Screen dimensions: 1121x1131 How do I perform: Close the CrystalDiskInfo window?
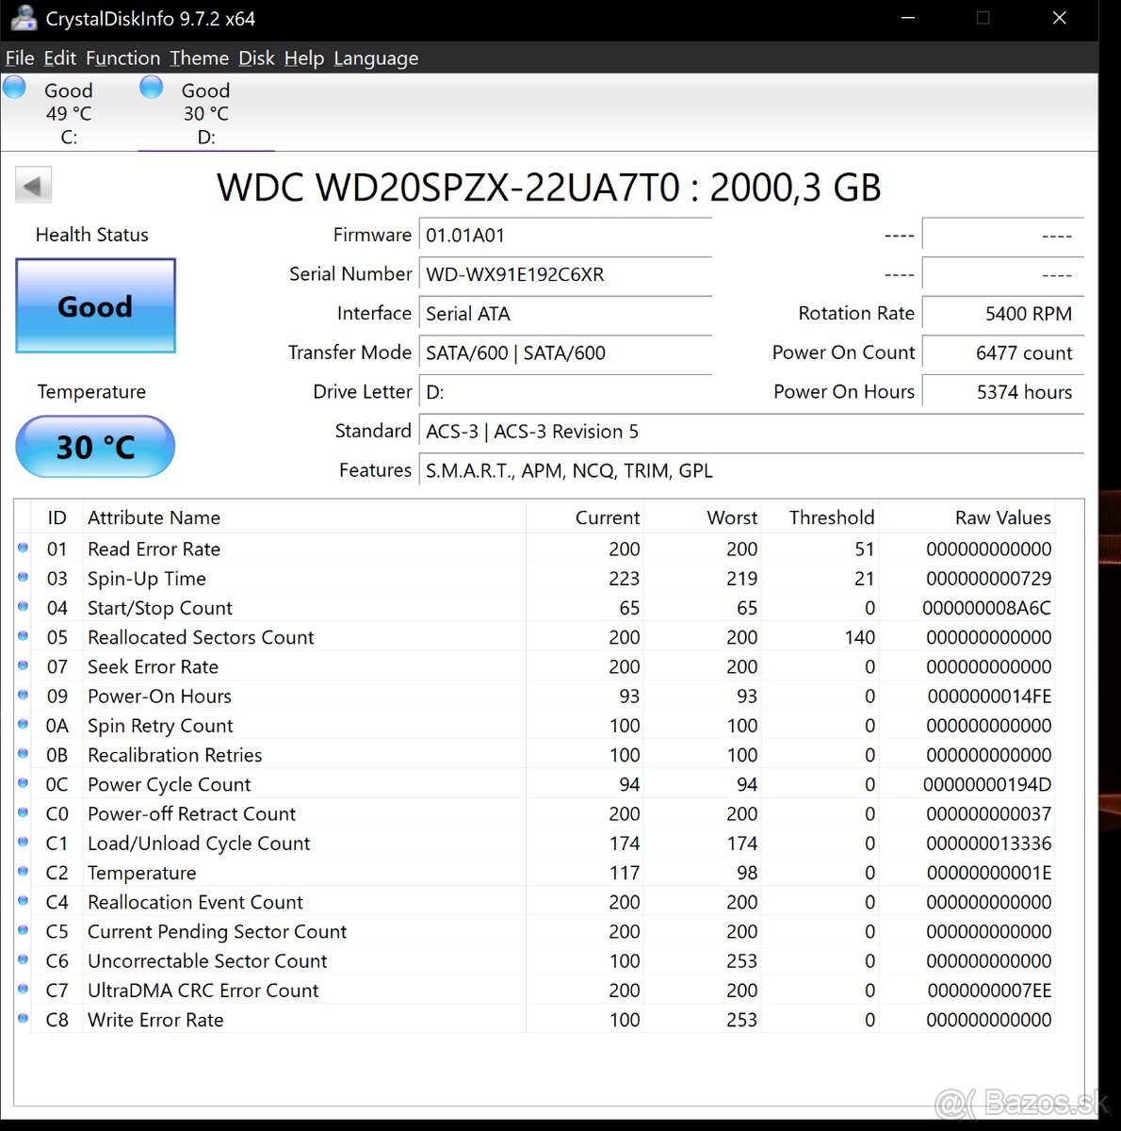[1059, 18]
